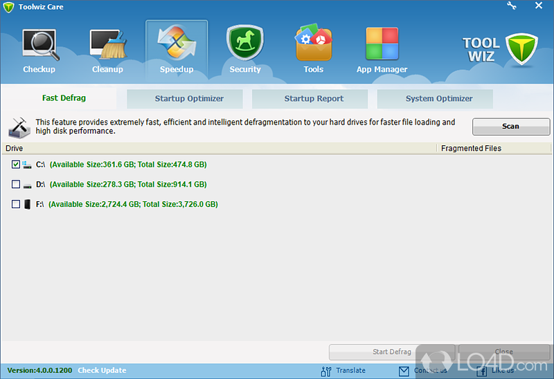This screenshot has height=379, width=554.
Task: Click the Scan button
Action: point(511,127)
